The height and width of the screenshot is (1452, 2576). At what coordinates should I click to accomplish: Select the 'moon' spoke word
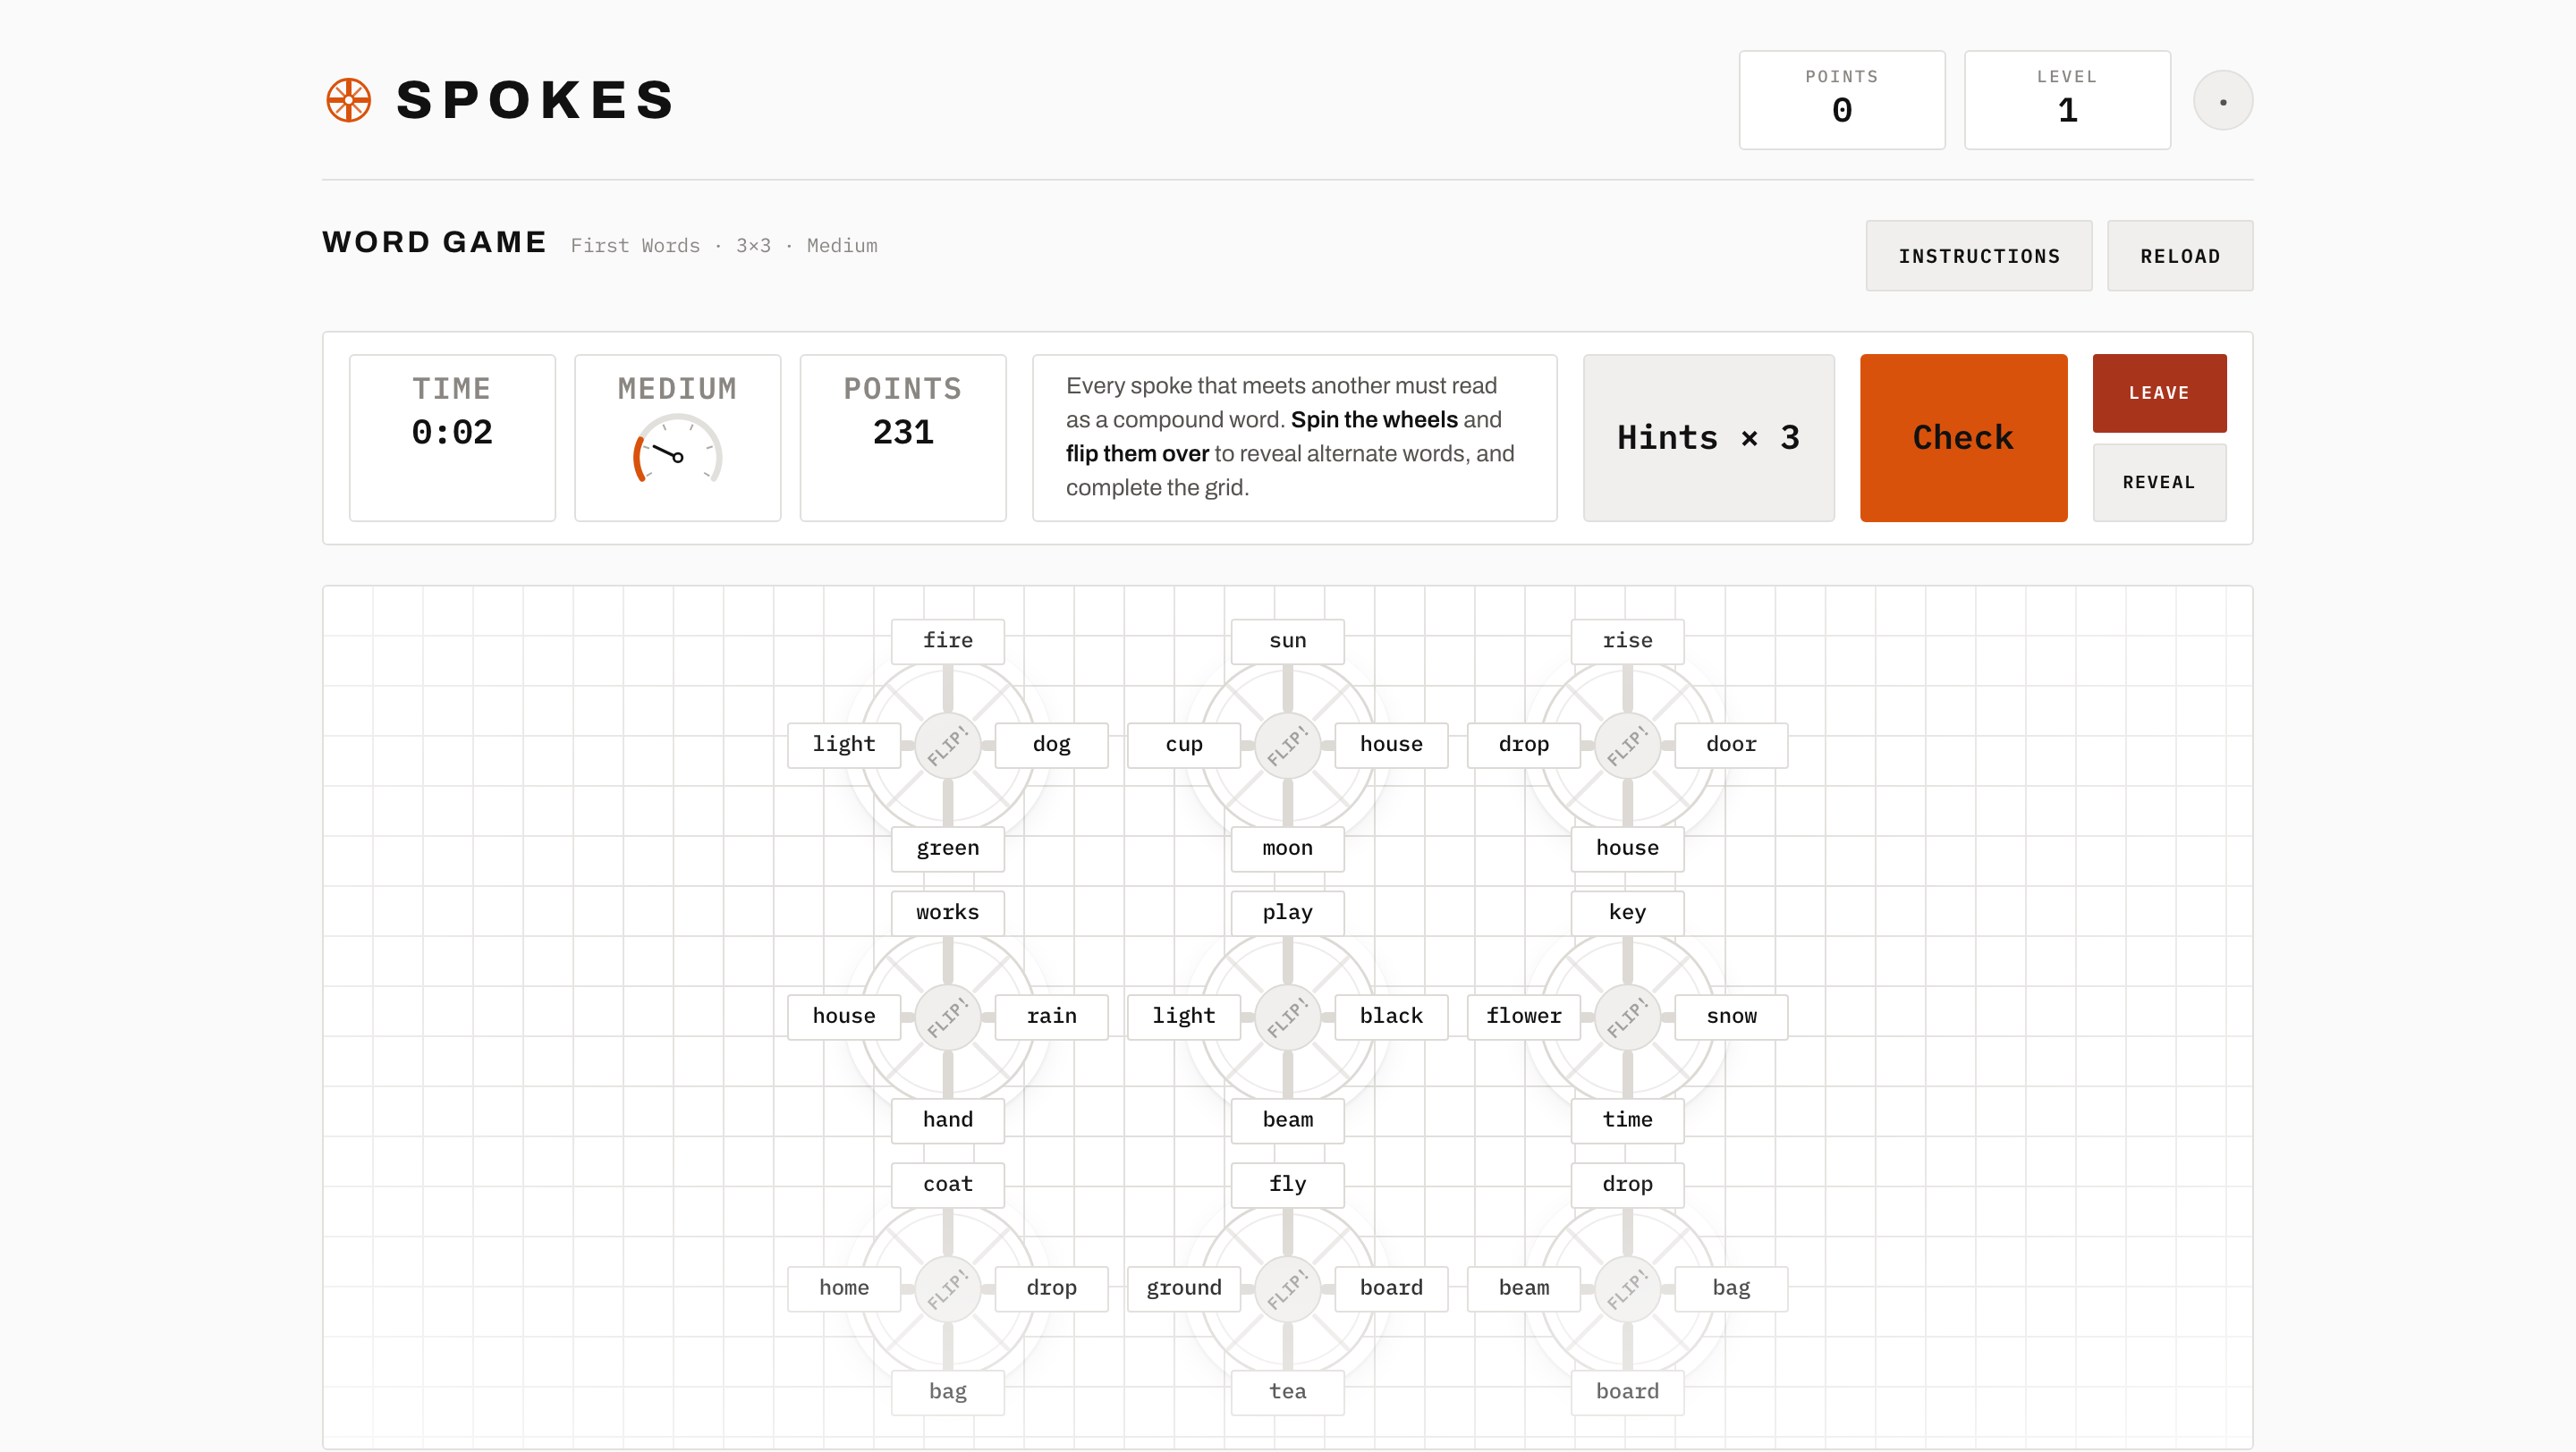point(1287,848)
